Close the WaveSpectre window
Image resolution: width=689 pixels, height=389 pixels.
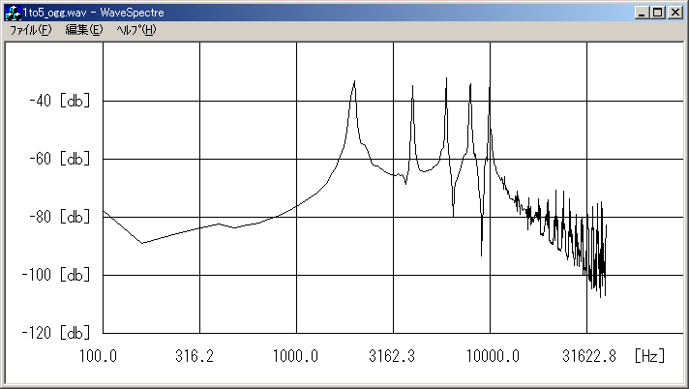pos(674,13)
